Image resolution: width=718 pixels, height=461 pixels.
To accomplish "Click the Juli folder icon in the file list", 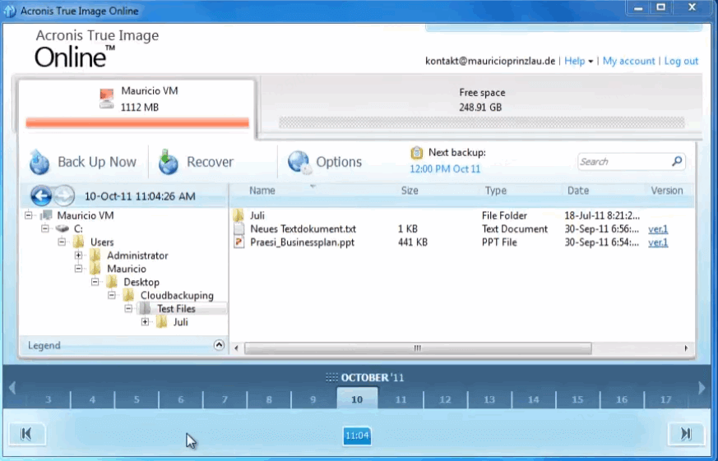I will 239,215.
